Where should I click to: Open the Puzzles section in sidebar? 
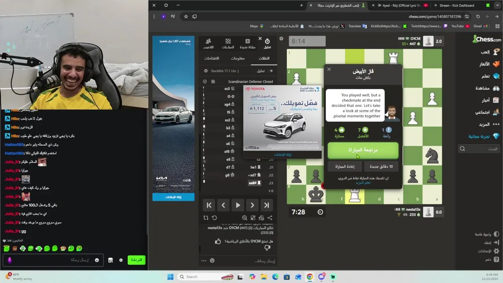point(490,64)
